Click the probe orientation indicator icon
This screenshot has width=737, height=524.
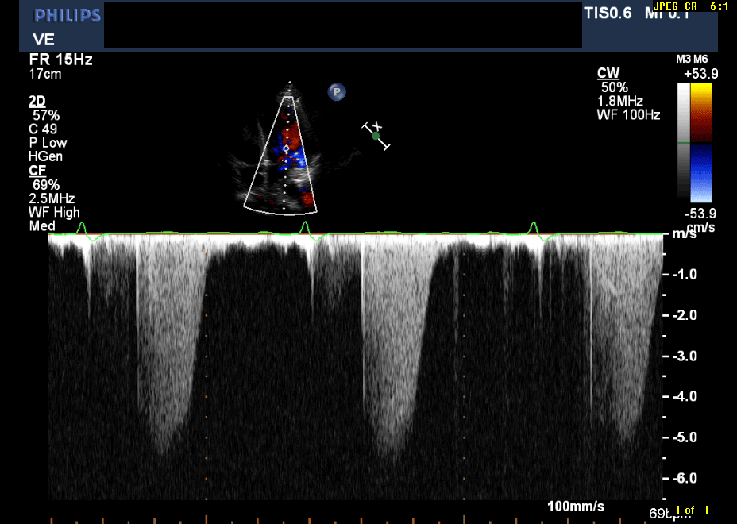pos(376,136)
